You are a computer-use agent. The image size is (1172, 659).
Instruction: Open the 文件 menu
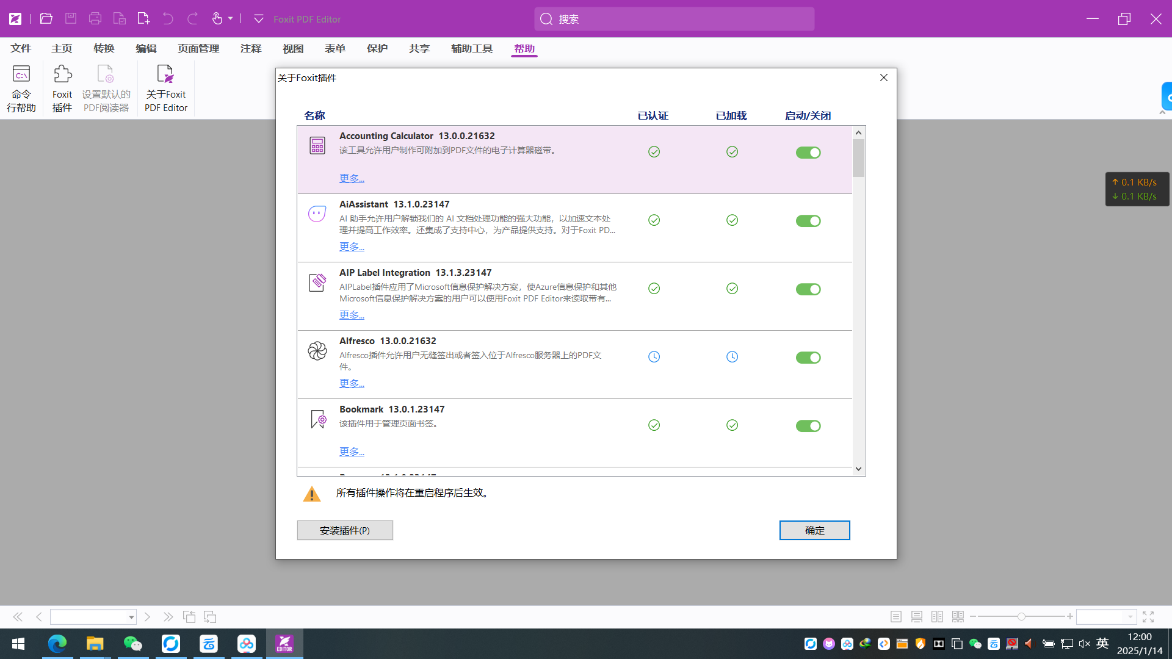pyautogui.click(x=21, y=48)
